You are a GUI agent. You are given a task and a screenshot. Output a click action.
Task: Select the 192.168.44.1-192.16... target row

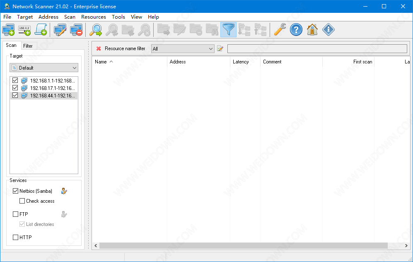[x=44, y=95]
